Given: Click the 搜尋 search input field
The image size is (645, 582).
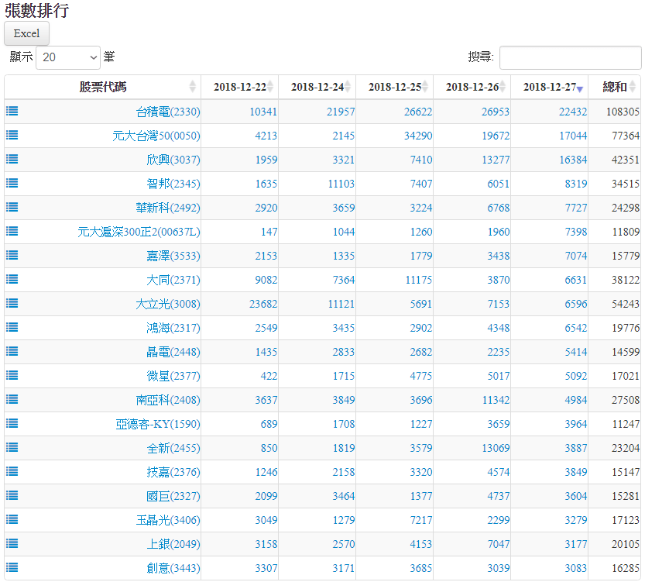Looking at the screenshot, I should pos(570,57).
